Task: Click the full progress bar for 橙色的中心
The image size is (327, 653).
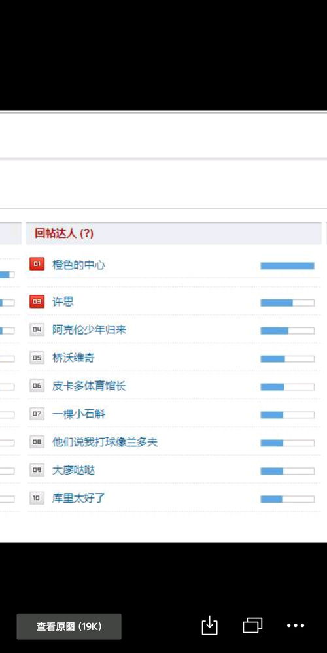Action: click(287, 266)
